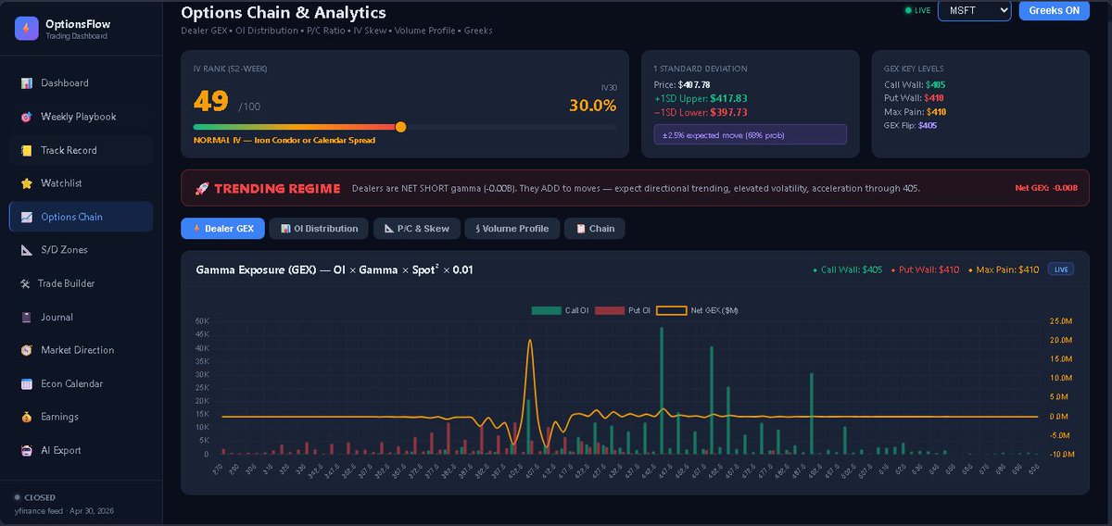Open the Journal page
This screenshot has width=1112, height=526.
coord(81,317)
